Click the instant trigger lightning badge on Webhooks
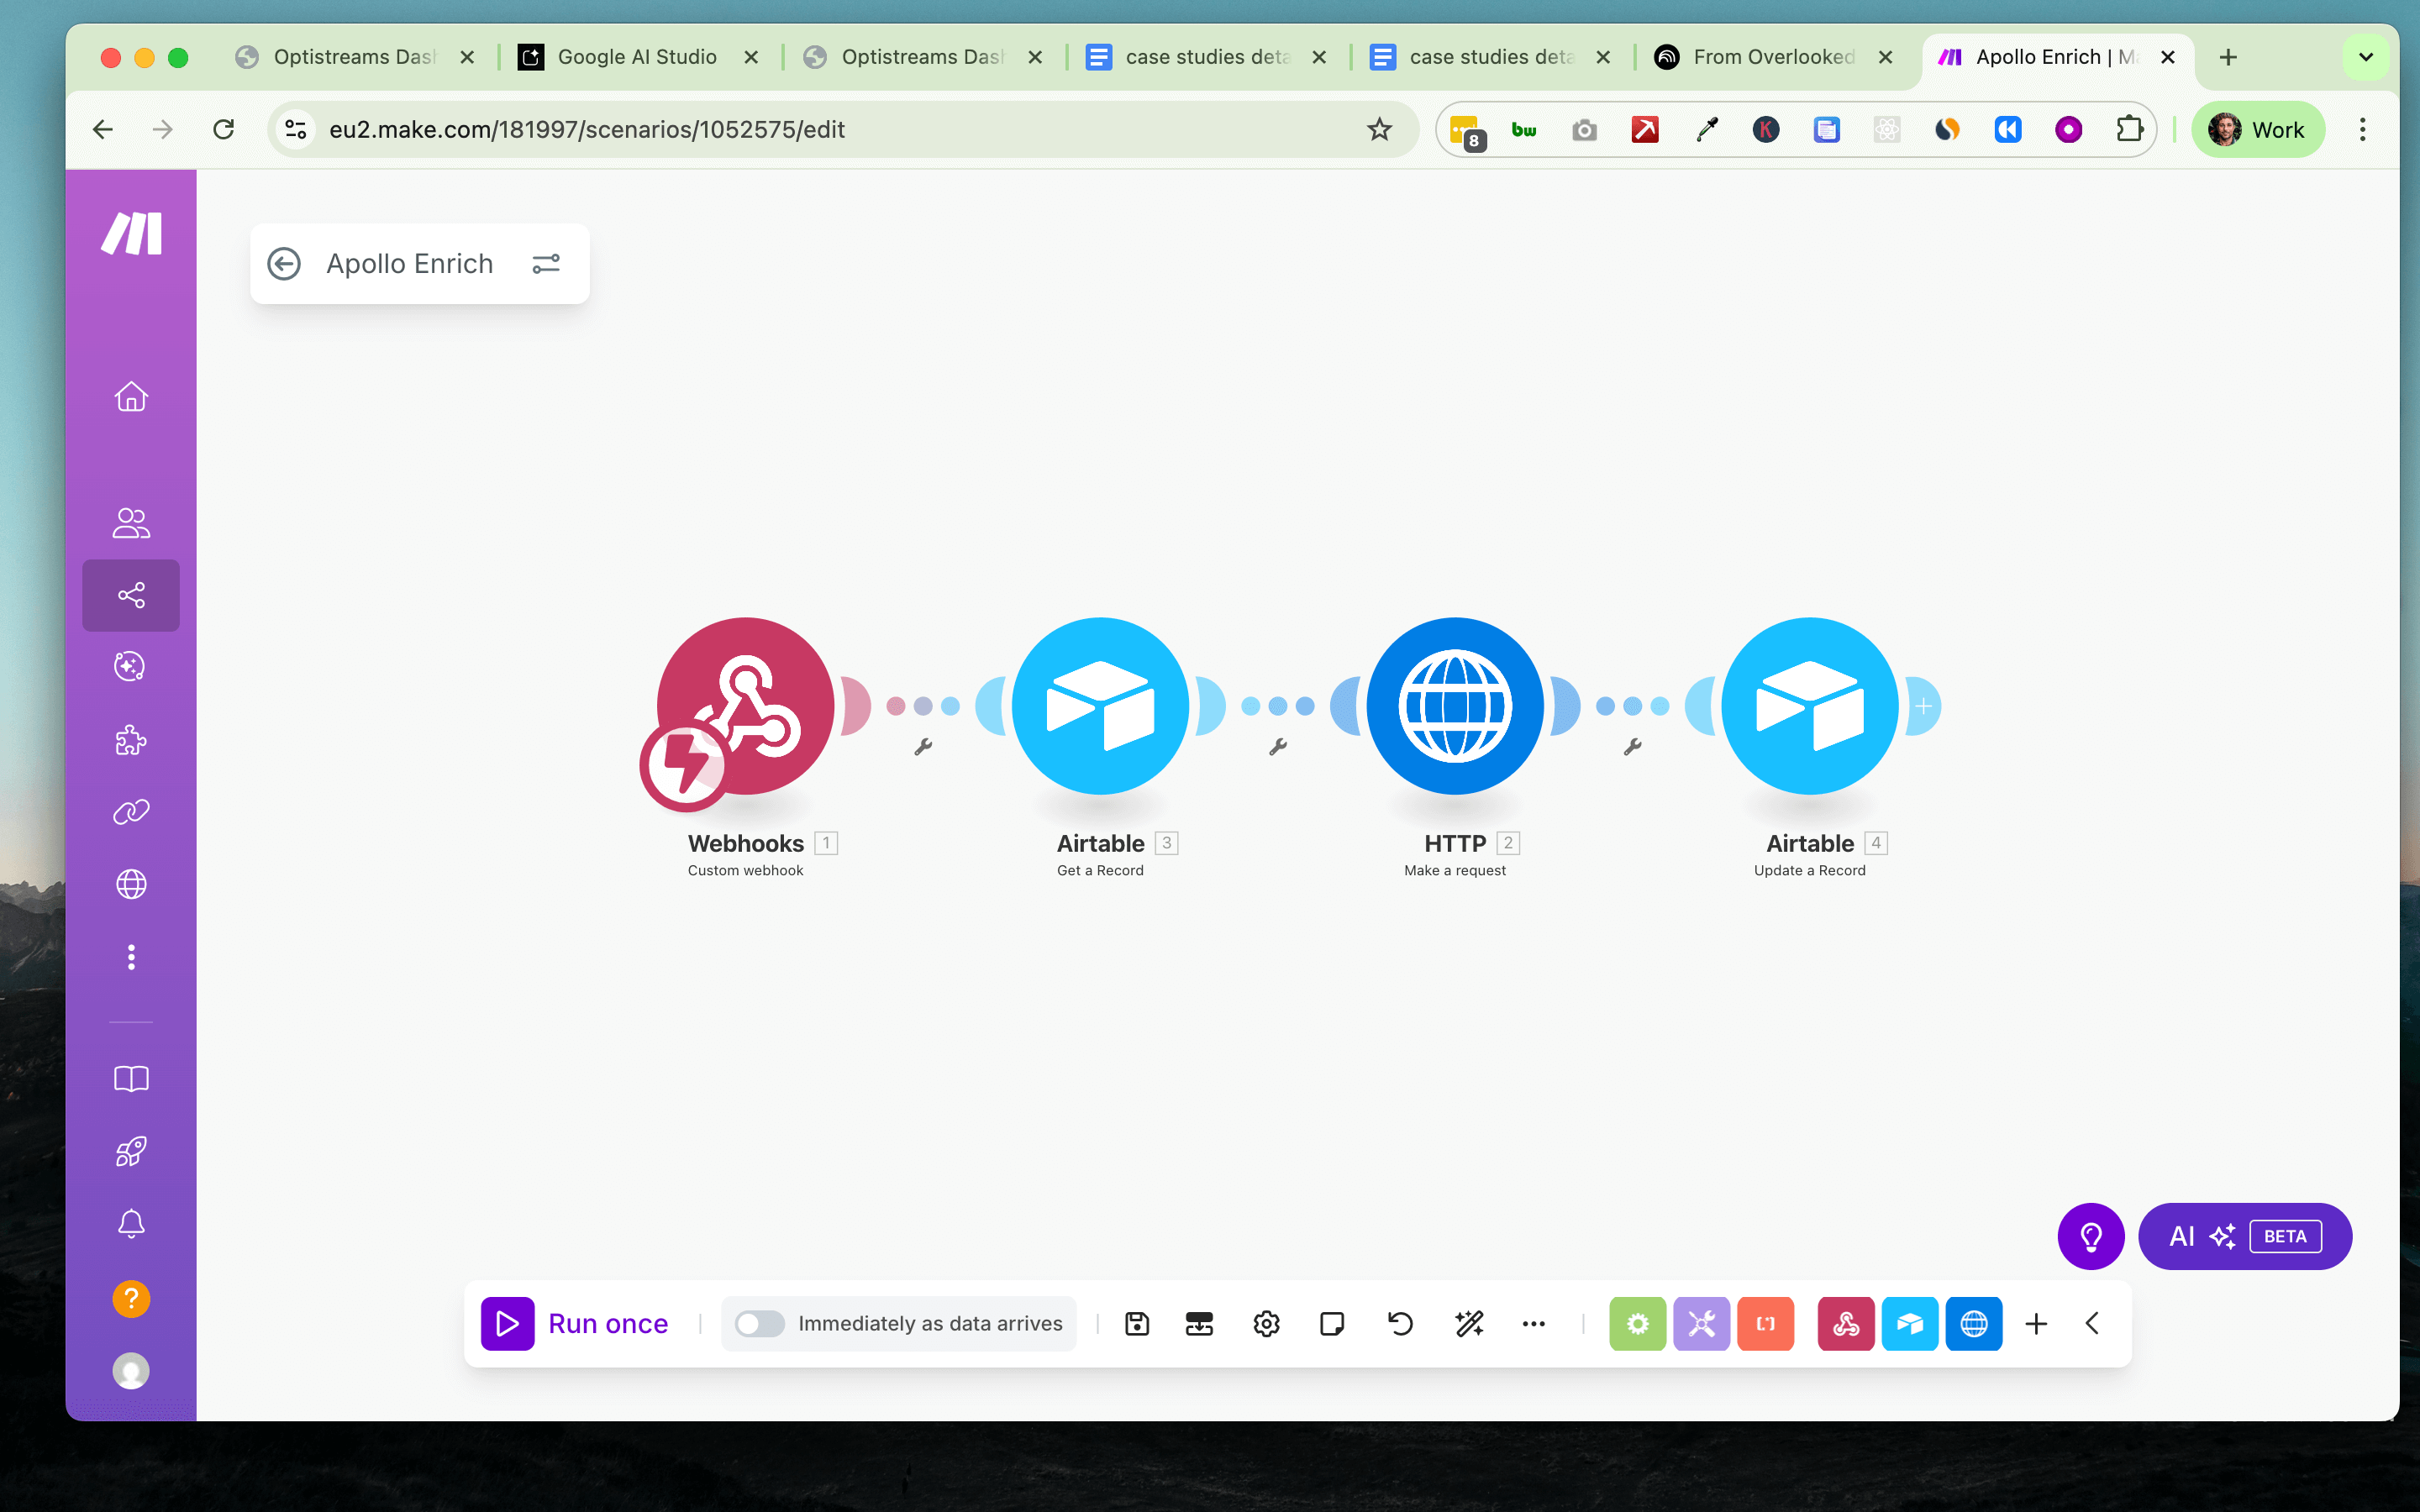 click(x=685, y=766)
